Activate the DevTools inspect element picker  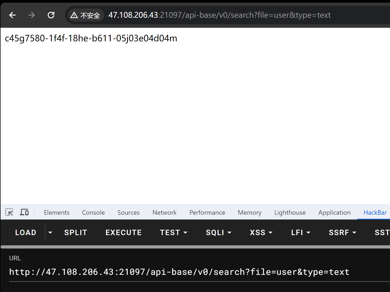tap(9, 212)
